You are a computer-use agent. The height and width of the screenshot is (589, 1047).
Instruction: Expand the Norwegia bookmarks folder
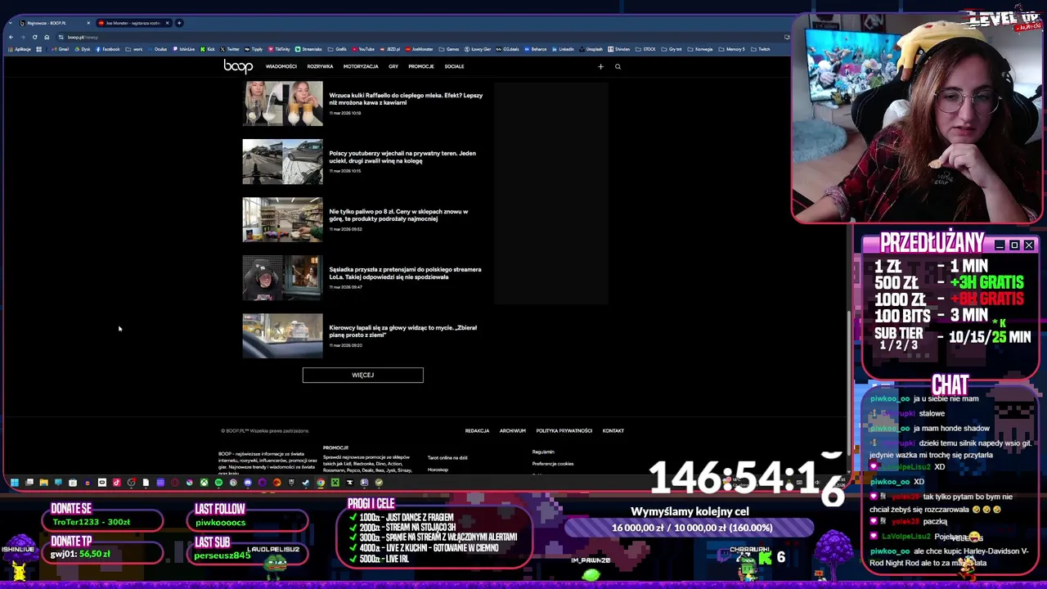[699, 49]
